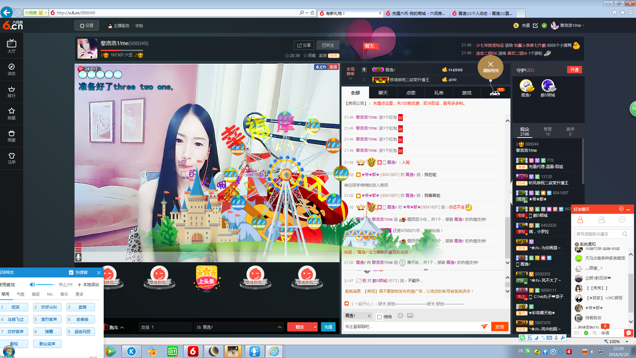Open the 100% zoom level dropdown
Image resolution: width=636 pixels, height=358 pixels.
point(627,341)
